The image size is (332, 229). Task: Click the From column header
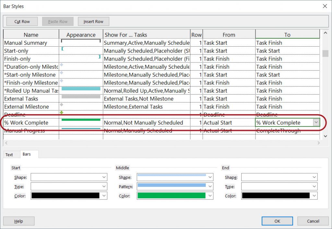pos(229,34)
